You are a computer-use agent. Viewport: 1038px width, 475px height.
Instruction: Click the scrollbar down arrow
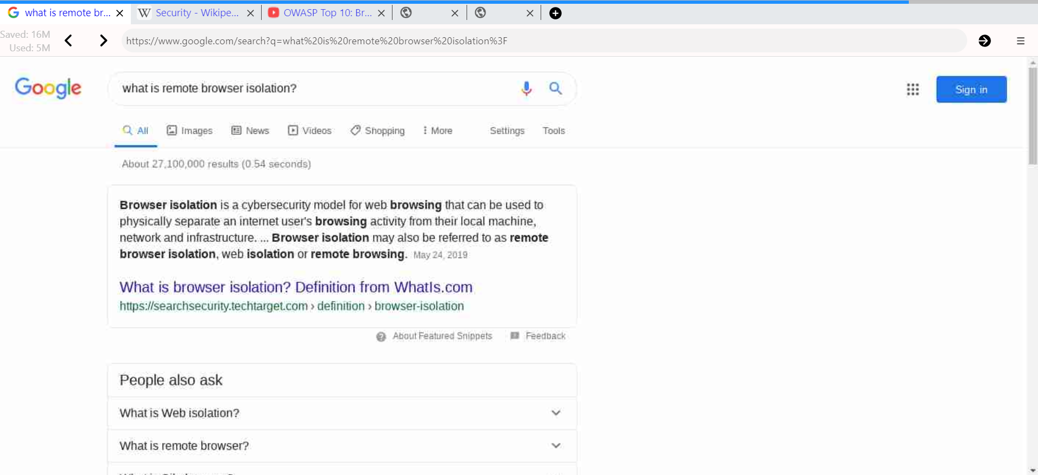[1033, 470]
